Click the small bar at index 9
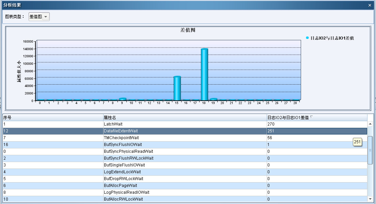This screenshot has height=204, width=376. pyautogui.click(x=123, y=99)
